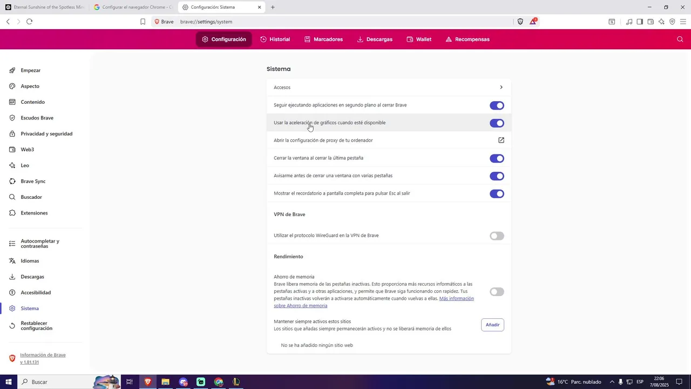Viewport: 691px width, 389px height.
Task: Open the hamburger main menu icon
Action: pos(683,22)
